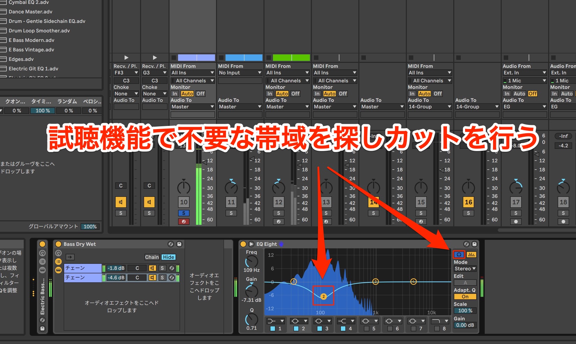Arm track 17 record button
This screenshot has height=344, width=576.
point(516,222)
